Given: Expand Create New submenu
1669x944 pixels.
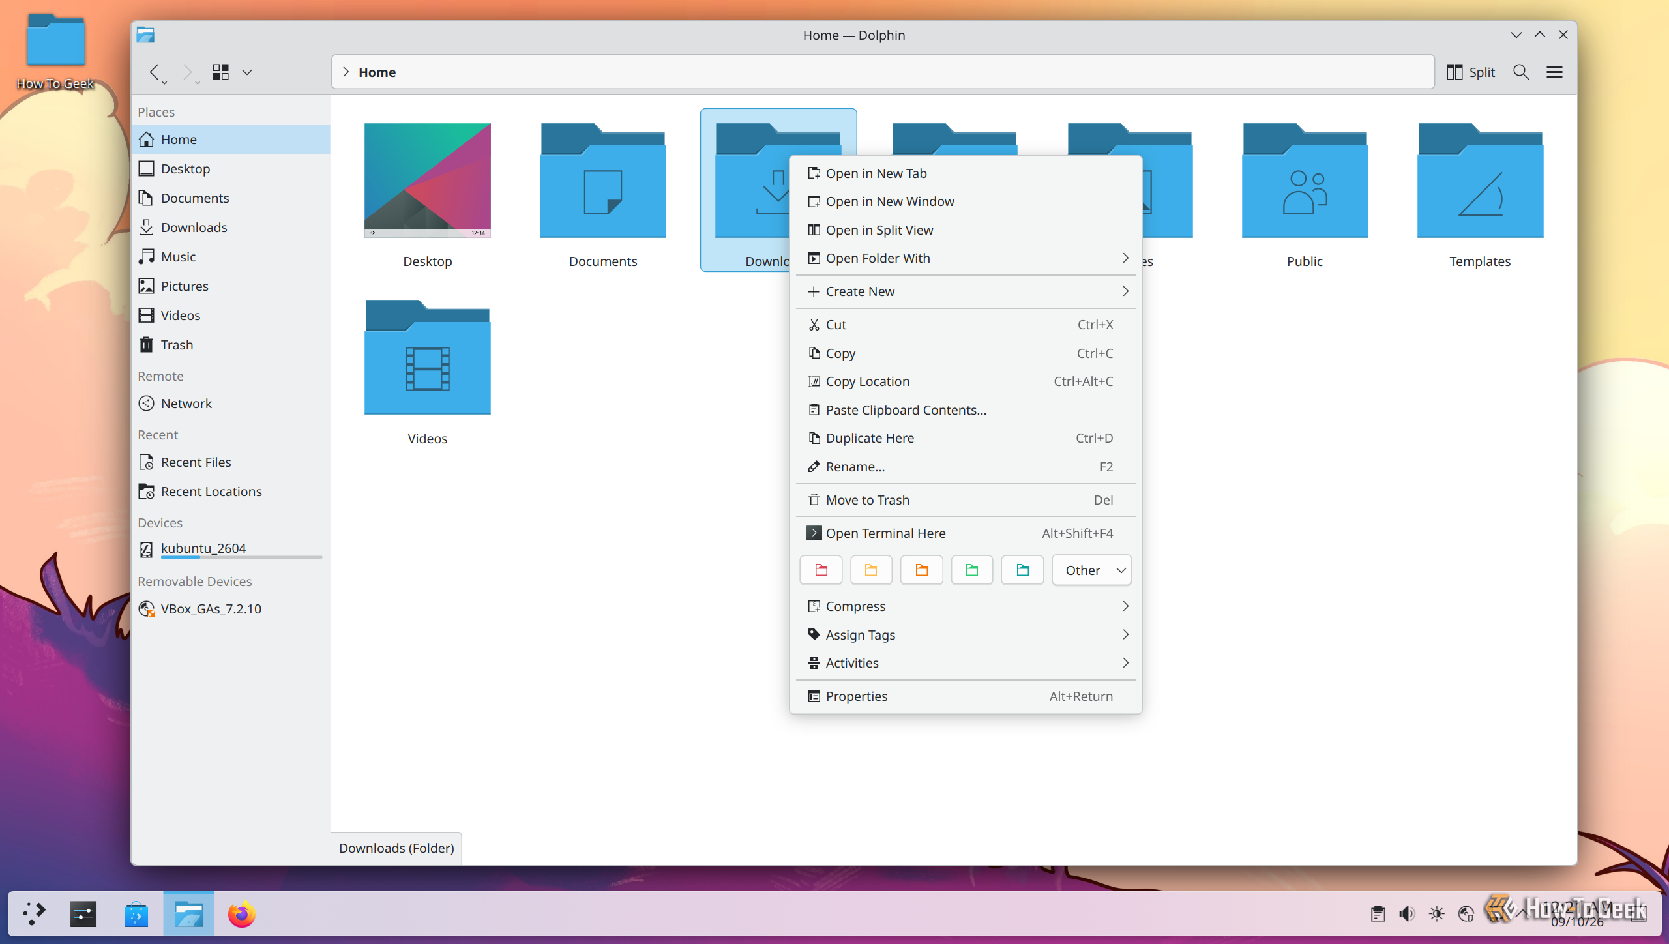Looking at the screenshot, I should click(x=965, y=291).
